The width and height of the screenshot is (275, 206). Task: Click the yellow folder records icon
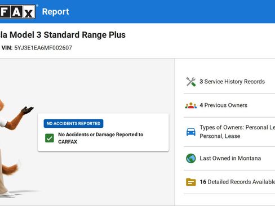(x=191, y=182)
